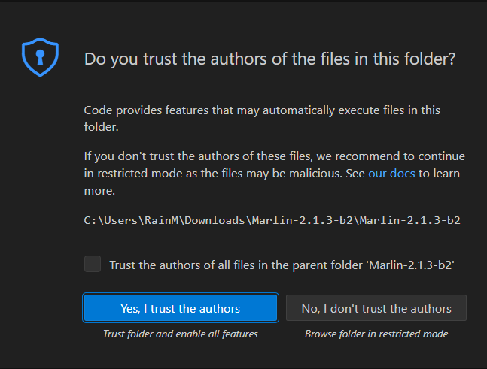Click the blue shield lock icon
The height and width of the screenshot is (369, 487).
[x=40, y=58]
